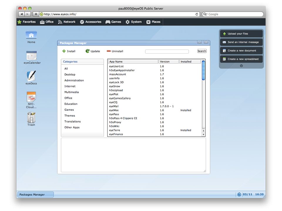Select the Themes category
Image resolution: width=282 pixels, height=211 pixels.
[x=70, y=116]
